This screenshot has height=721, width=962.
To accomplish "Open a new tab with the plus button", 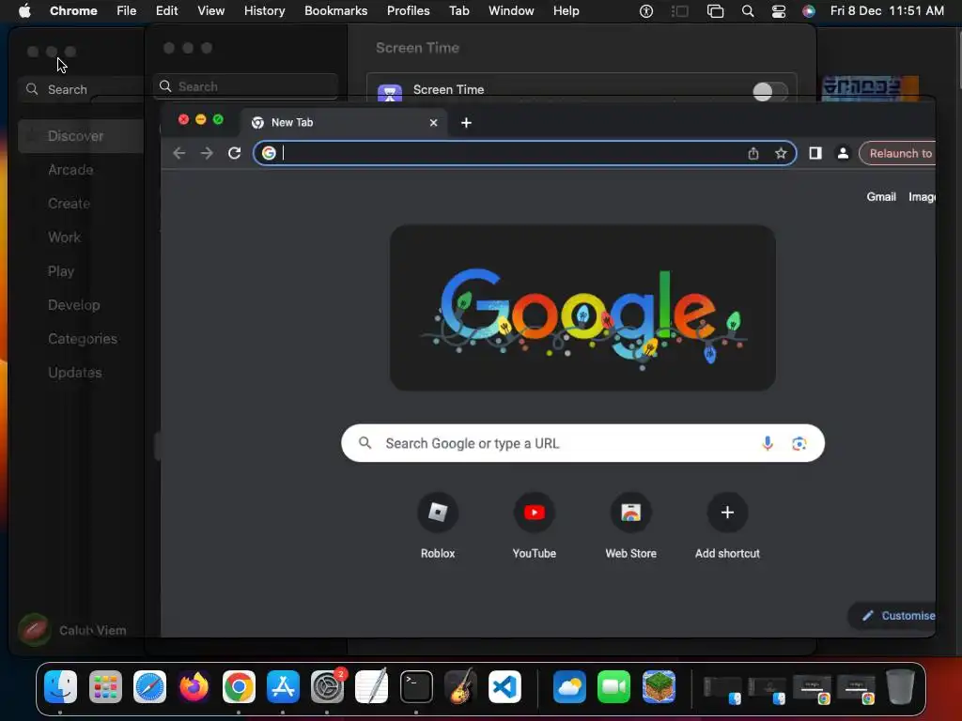I will (466, 123).
